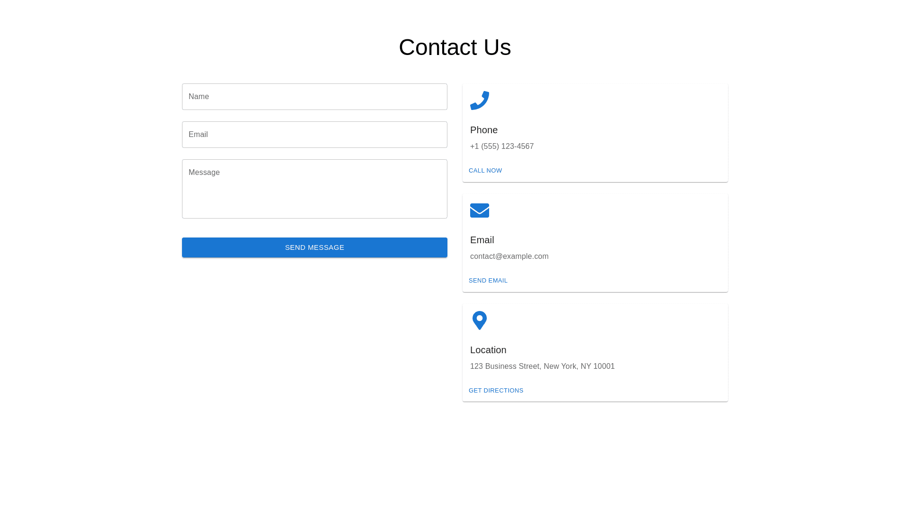Click the blue phone handset icon
Viewport: 910px width, 512px height.
479,101
